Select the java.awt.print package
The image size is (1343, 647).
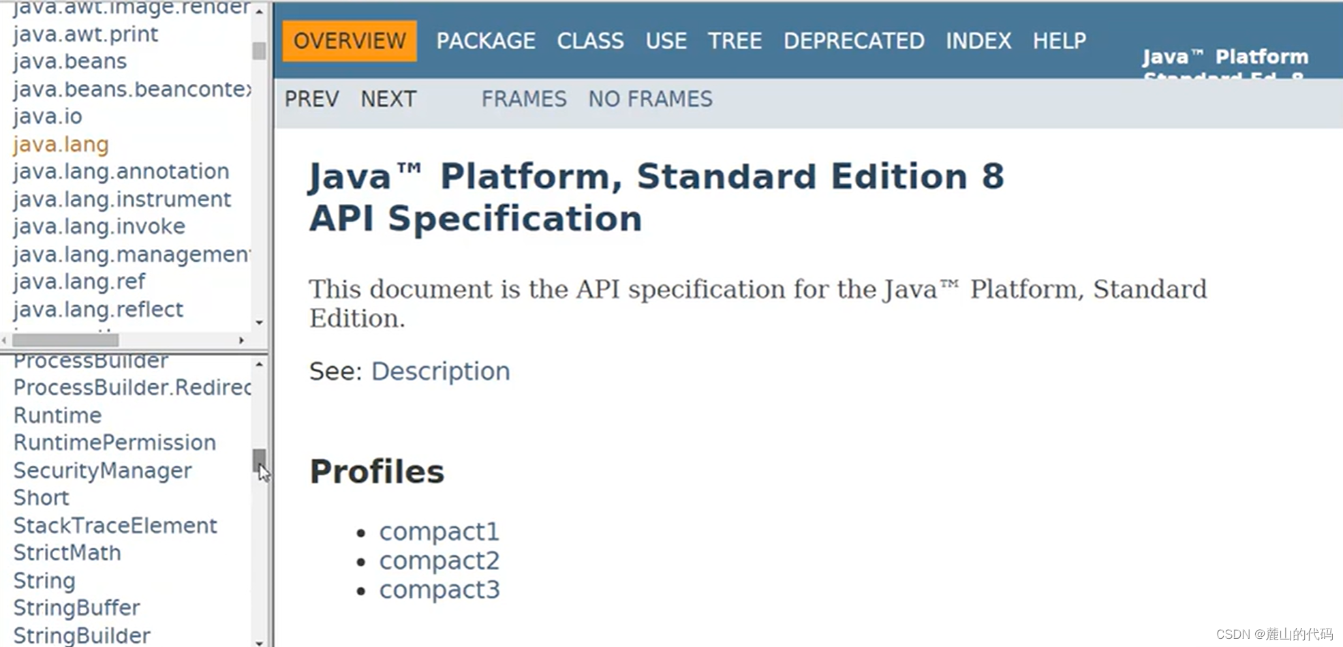tap(86, 34)
